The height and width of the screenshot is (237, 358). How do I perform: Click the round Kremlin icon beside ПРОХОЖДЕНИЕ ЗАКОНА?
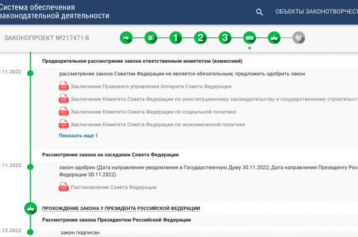click(x=31, y=208)
